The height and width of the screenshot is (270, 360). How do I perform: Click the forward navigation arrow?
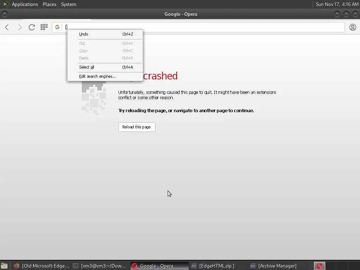[x=20, y=27]
